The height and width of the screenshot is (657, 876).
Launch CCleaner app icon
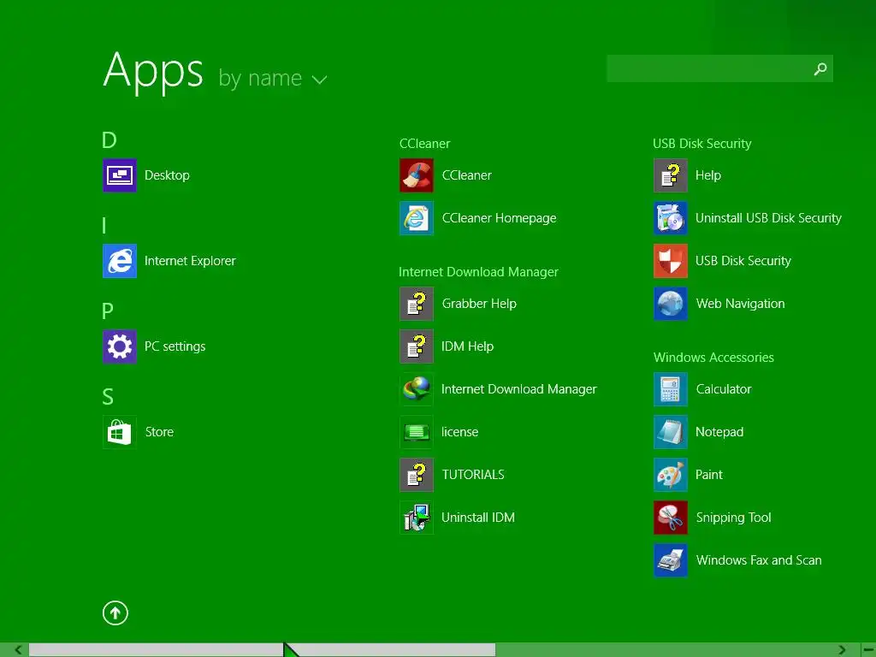point(417,175)
